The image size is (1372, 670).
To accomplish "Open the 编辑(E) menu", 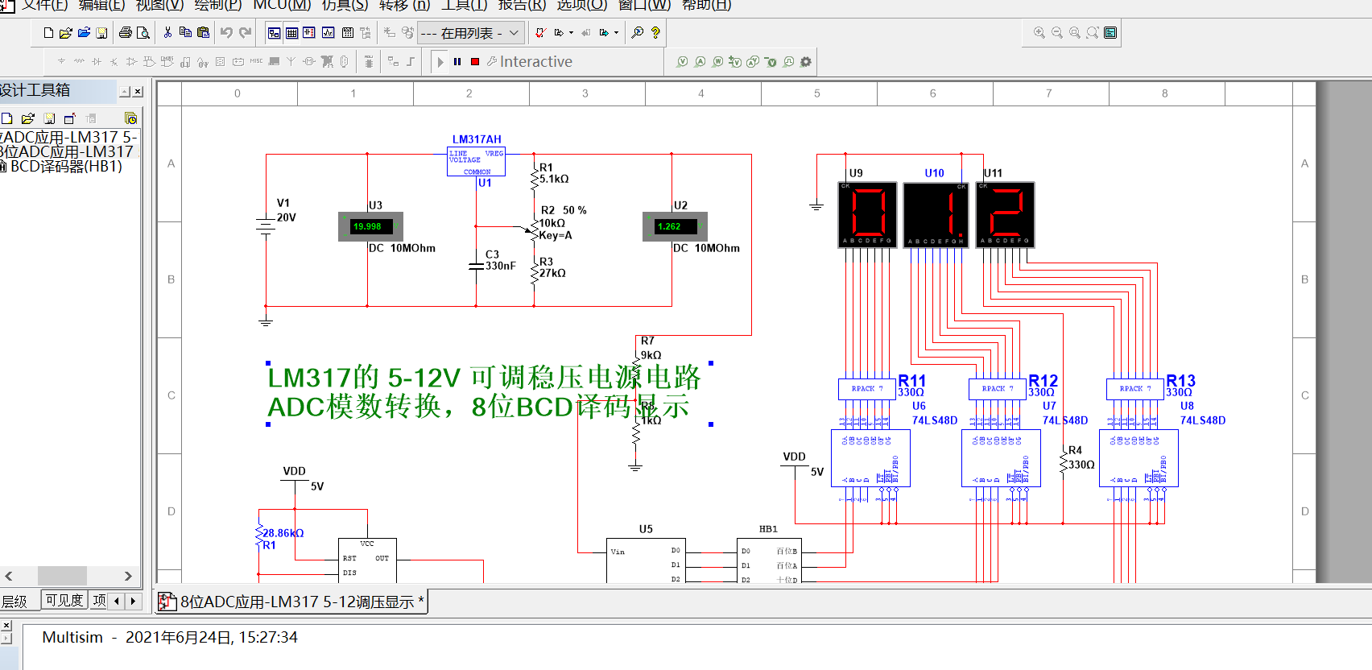I will [x=101, y=5].
